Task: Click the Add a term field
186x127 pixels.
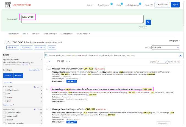Action: 23,82
